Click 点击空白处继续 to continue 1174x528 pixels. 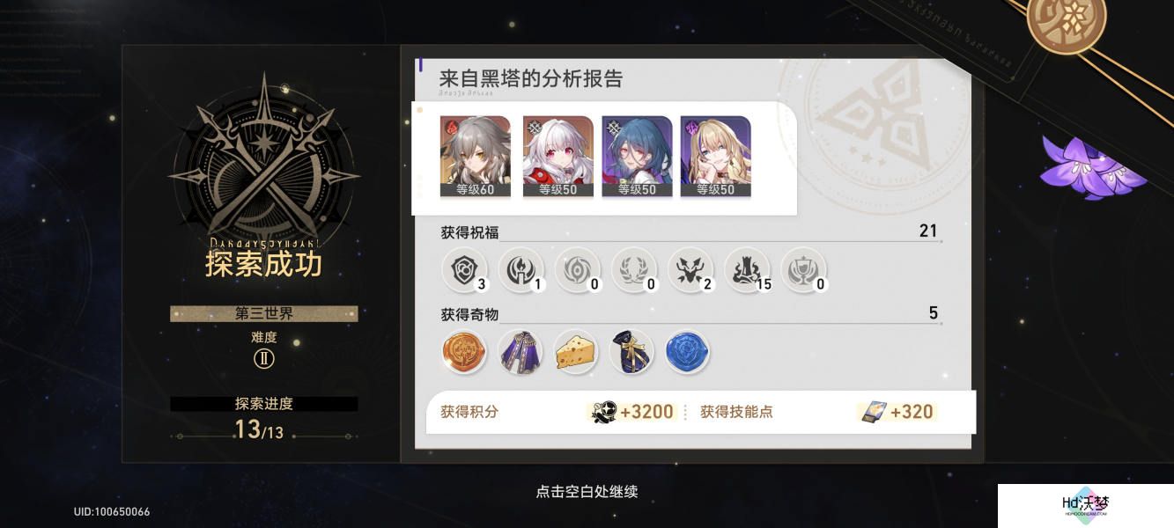point(587,492)
